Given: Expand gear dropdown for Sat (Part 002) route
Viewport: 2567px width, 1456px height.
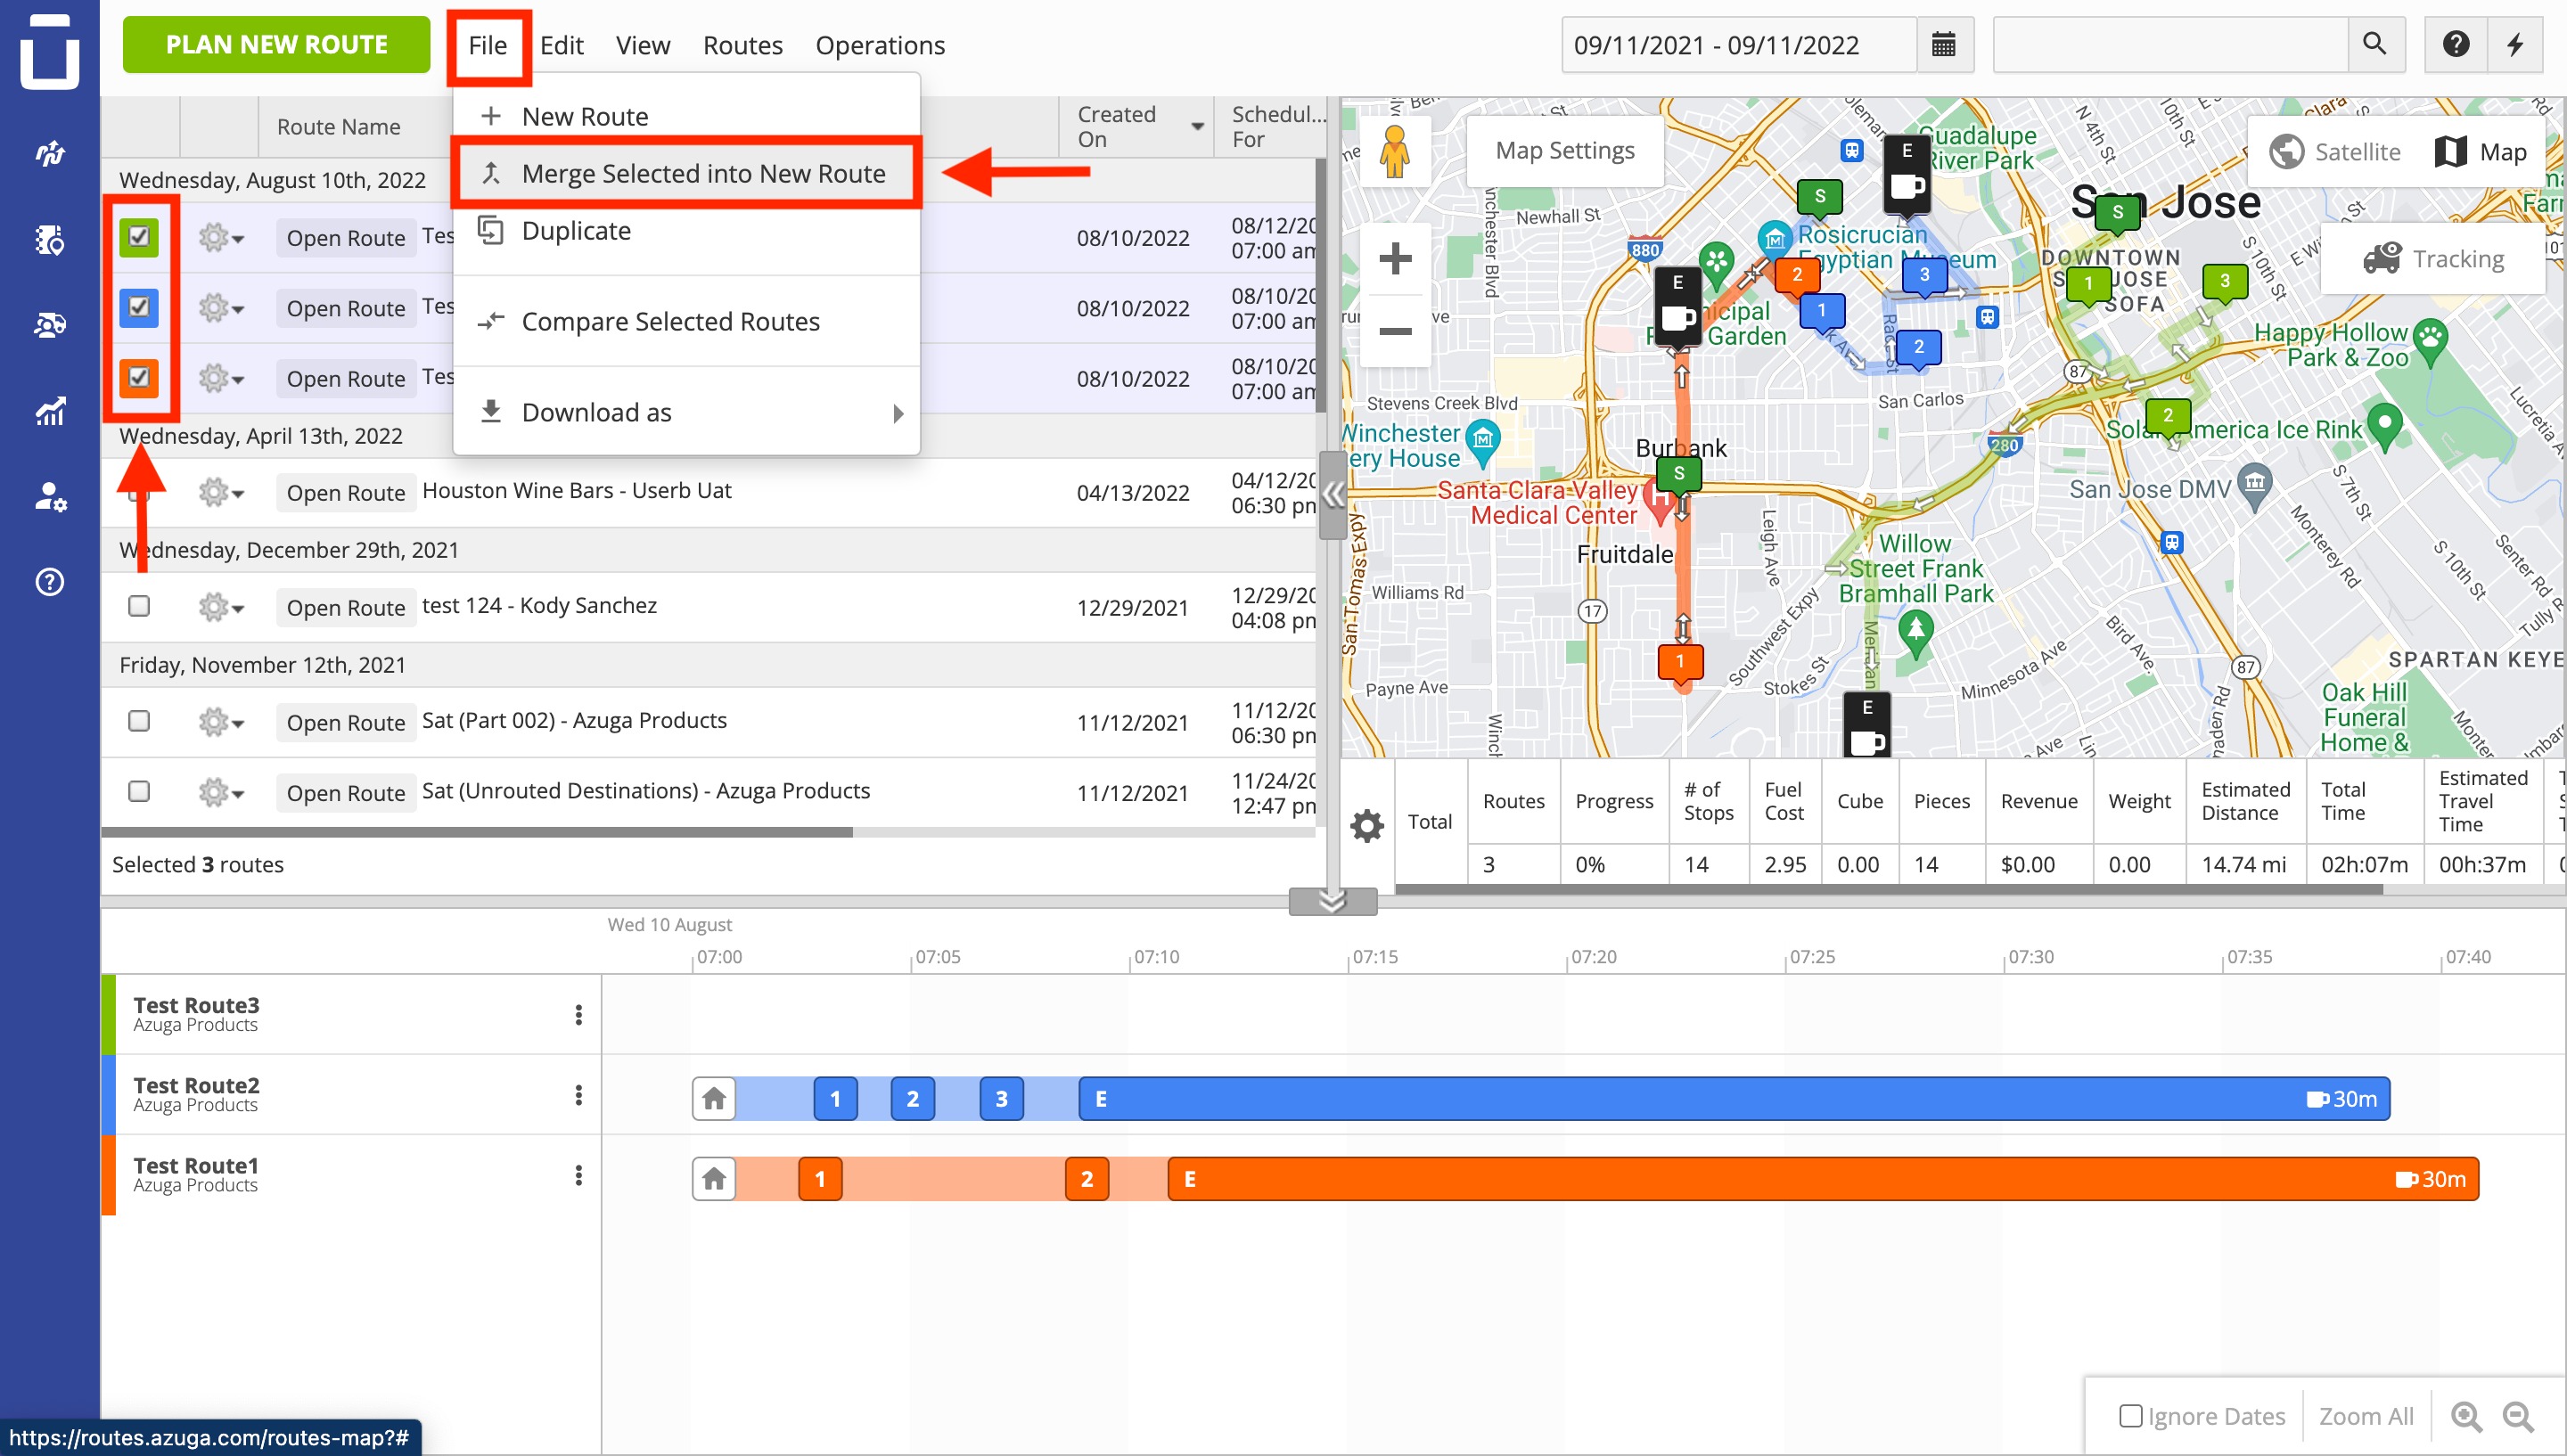Looking at the screenshot, I should pos(221,722).
